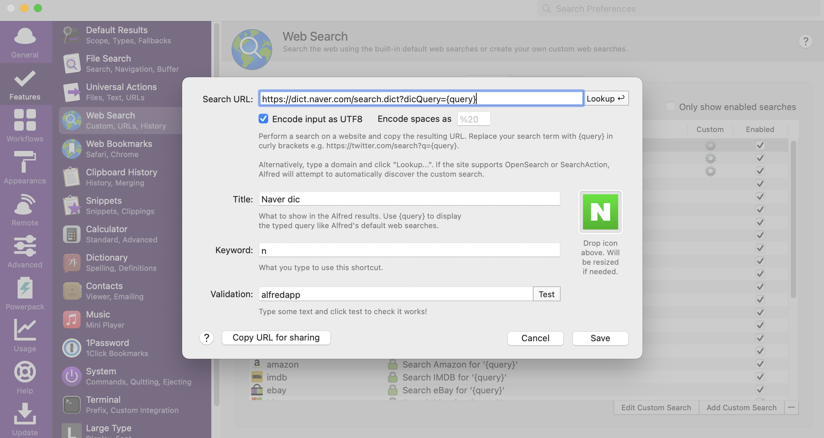Open the General preferences hat icon
The image size is (824, 438).
click(x=25, y=37)
